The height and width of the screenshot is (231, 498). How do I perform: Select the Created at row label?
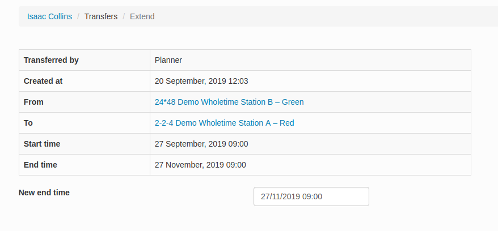click(43, 81)
